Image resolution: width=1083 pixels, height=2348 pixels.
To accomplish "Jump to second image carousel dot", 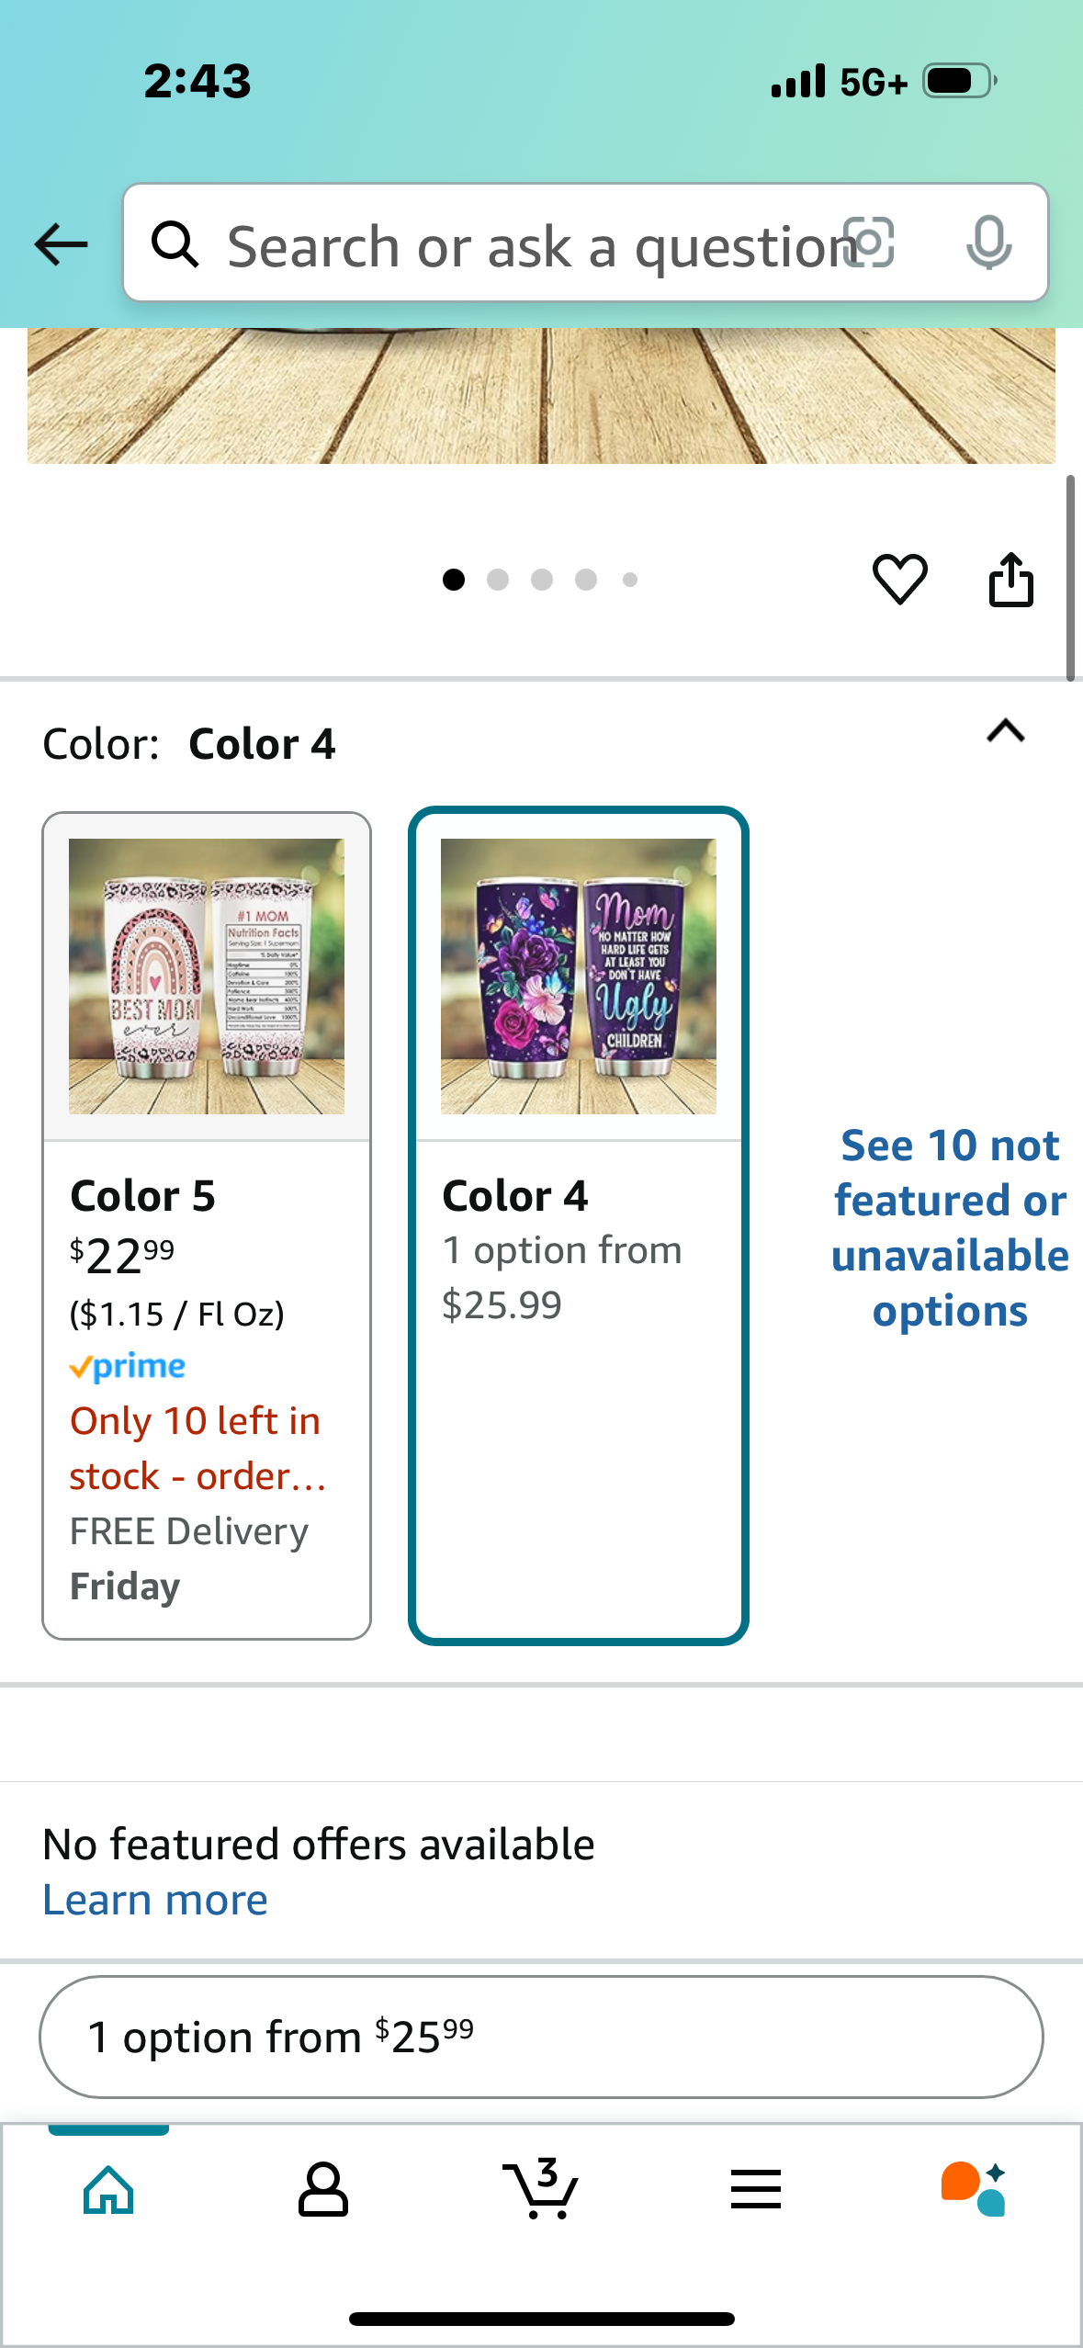I will coord(498,580).
